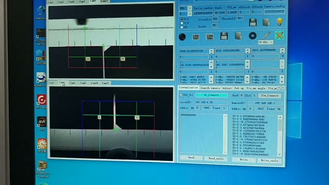Click the Write button
This screenshot has width=329, height=185.
click(x=244, y=160)
